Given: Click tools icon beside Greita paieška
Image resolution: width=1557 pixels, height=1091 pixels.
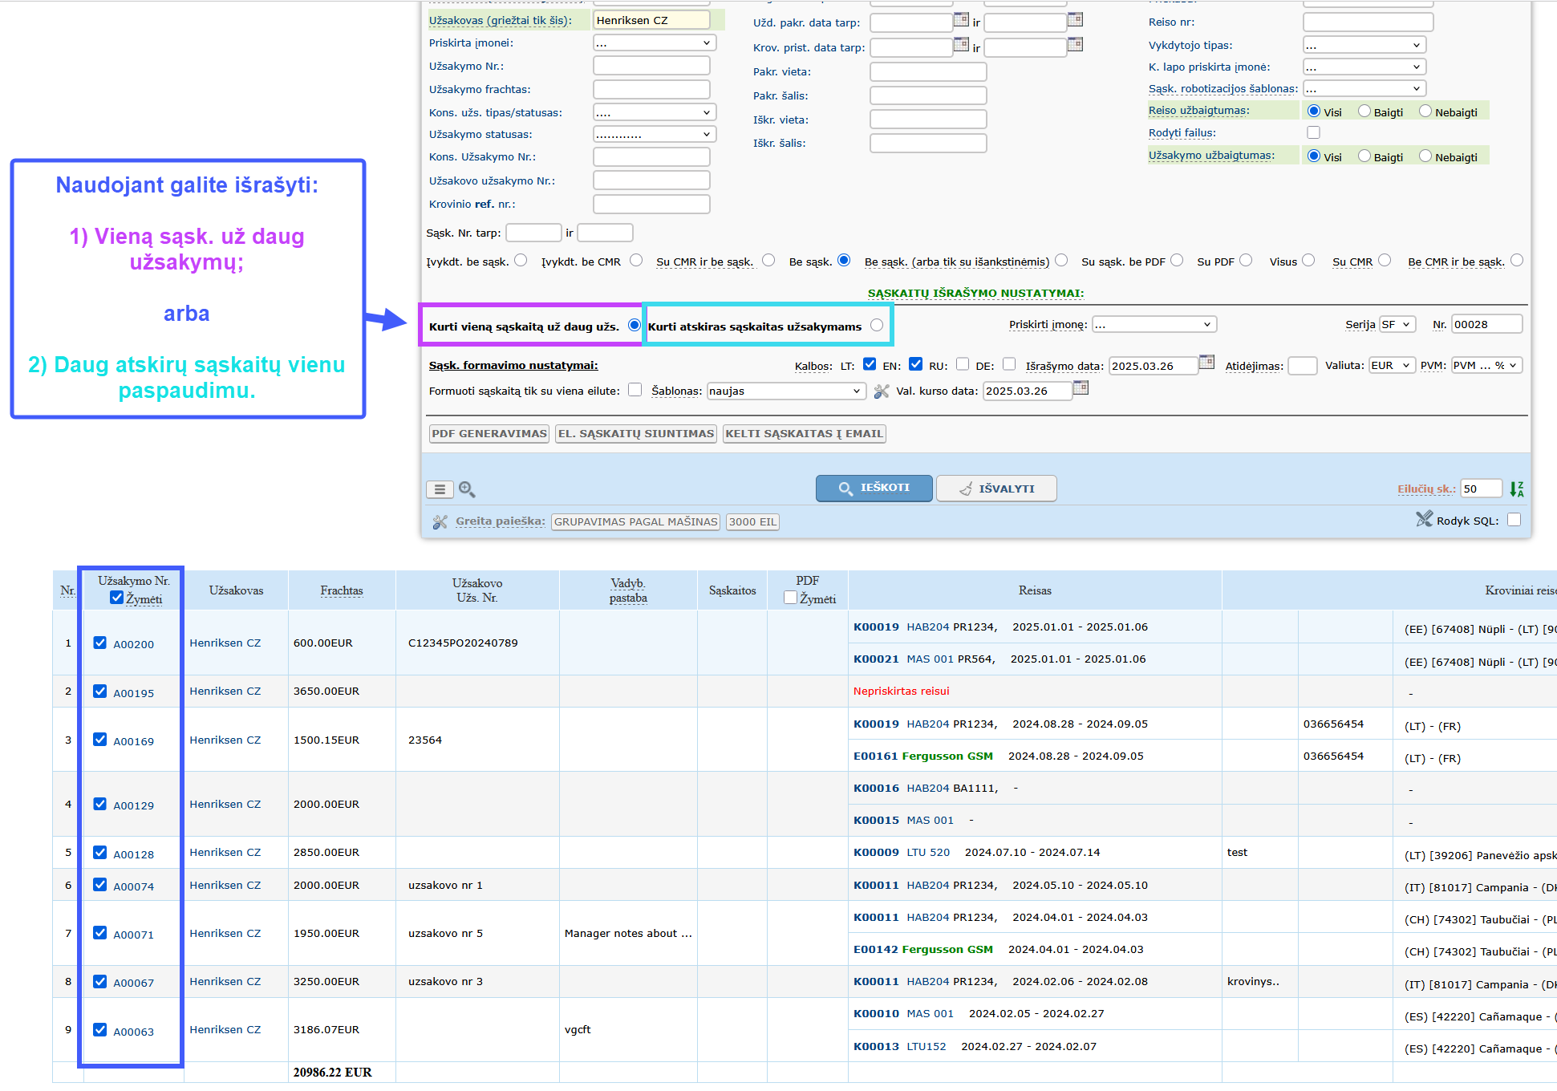Looking at the screenshot, I should click(440, 522).
